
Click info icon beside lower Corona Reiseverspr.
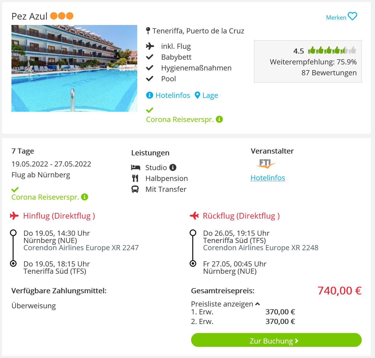[85, 197]
